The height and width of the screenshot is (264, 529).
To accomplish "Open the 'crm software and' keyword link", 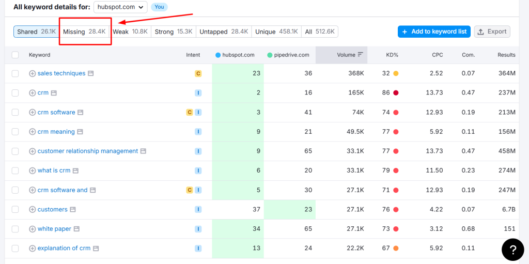I will tap(63, 190).
